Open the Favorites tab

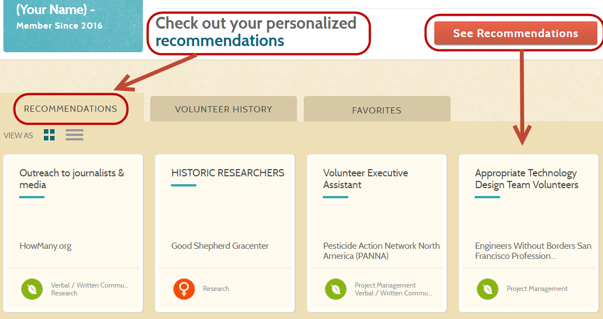click(x=377, y=110)
